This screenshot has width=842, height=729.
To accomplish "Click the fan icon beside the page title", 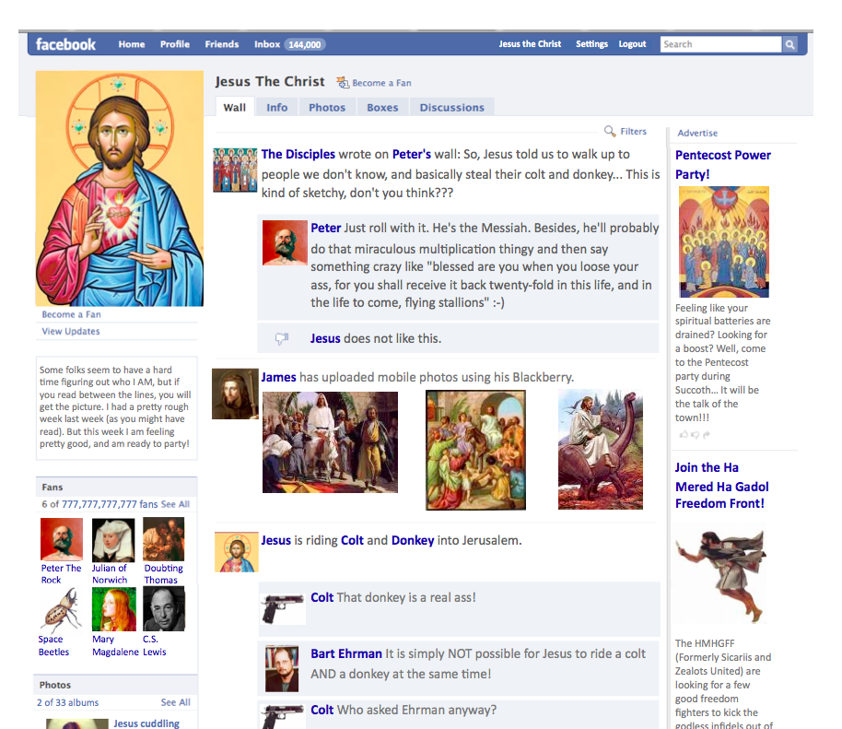I will [x=342, y=82].
